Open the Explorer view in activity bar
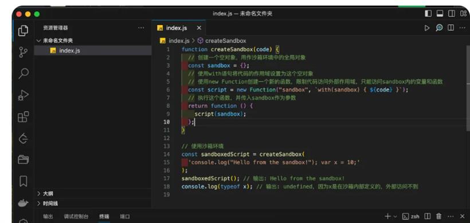 click(23, 31)
